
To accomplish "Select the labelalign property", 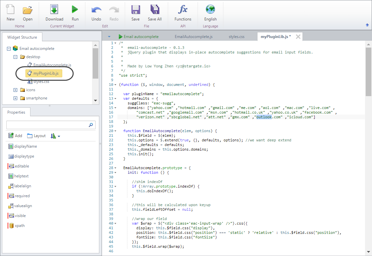I will pos(20,186).
